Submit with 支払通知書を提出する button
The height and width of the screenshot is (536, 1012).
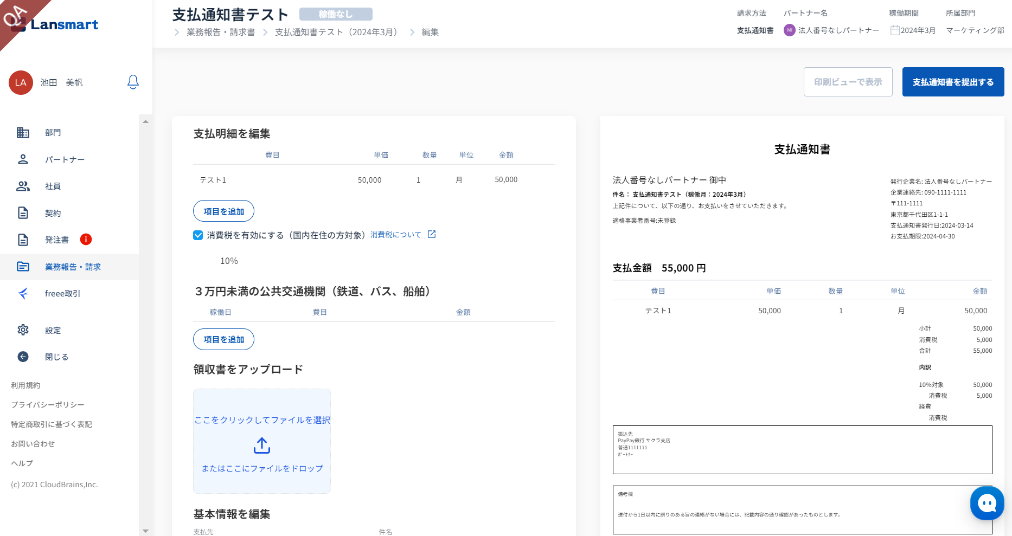pyautogui.click(x=953, y=82)
